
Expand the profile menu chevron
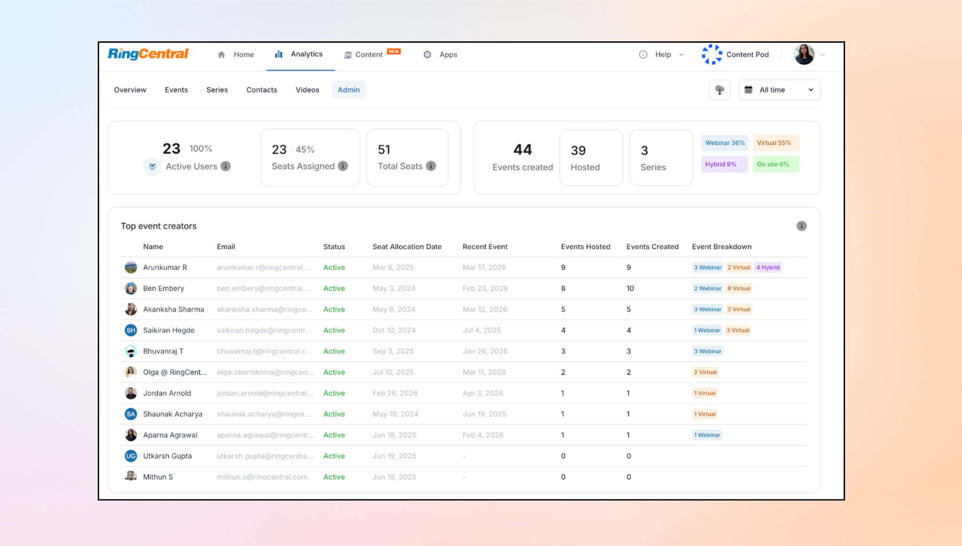[822, 55]
